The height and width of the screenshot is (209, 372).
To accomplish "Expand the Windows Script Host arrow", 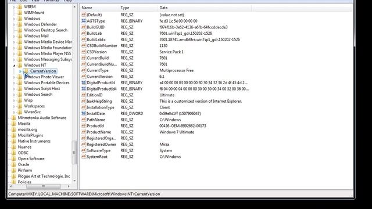I will (14, 89).
